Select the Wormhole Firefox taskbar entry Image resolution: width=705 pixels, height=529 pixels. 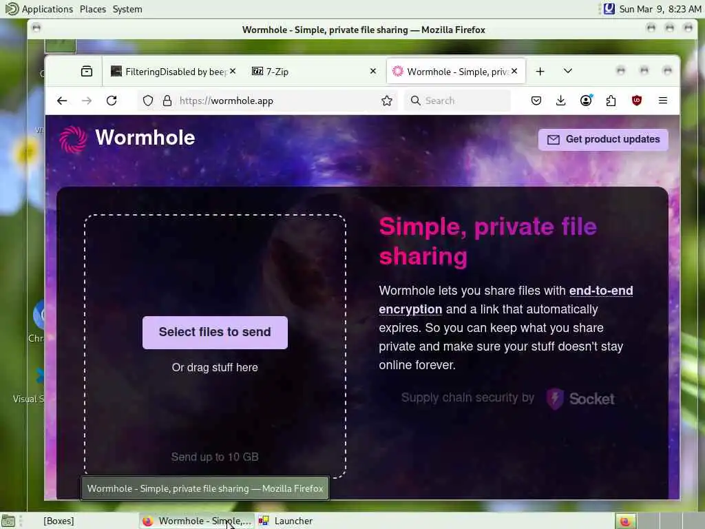coord(196,521)
